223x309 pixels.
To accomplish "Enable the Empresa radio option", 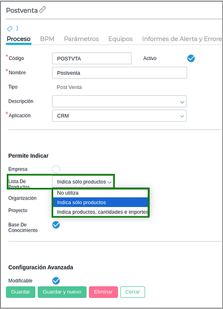I will pyautogui.click(x=56, y=169).
